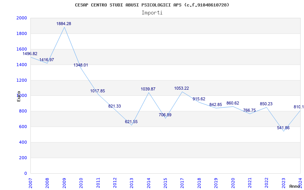Click the 2011 x-axis year label
The height and width of the screenshot is (190, 304).
pyautogui.click(x=98, y=183)
